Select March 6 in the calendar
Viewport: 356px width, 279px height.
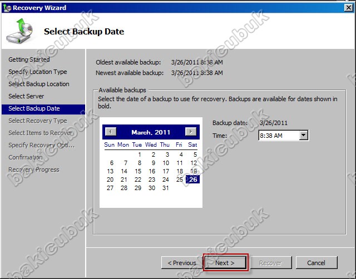click(x=111, y=163)
